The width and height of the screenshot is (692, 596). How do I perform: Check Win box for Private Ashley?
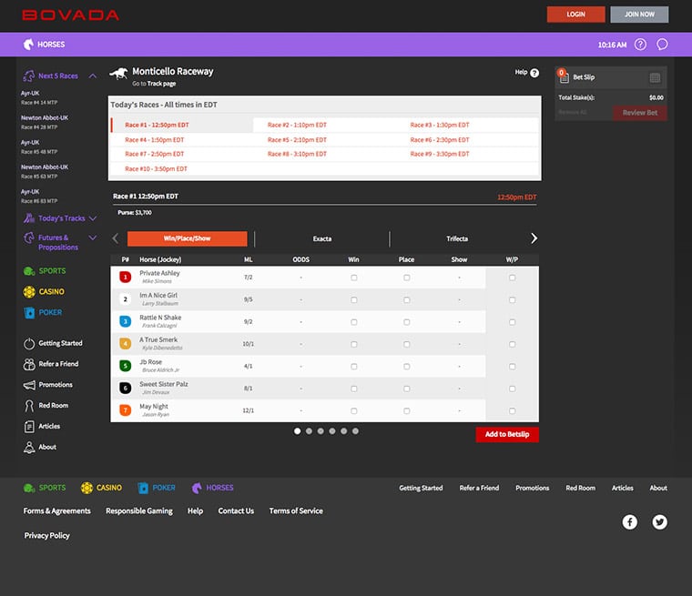[x=354, y=278]
